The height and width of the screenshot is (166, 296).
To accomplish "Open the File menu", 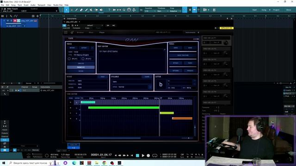I will click(2, 5).
